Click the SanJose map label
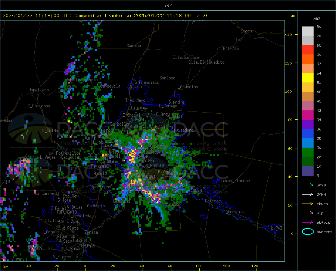Image resolution: width=336 pixels, height=271 pixels. coord(167,78)
